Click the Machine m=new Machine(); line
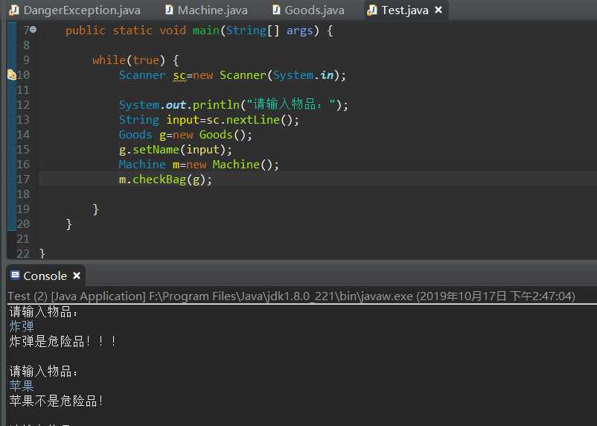597x426 pixels. [199, 165]
